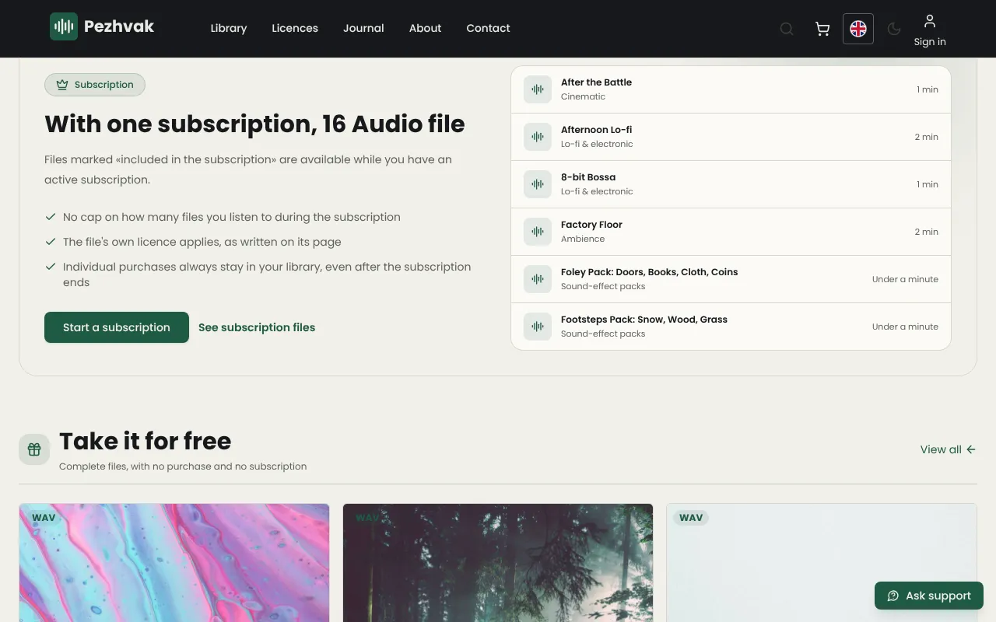This screenshot has height=622, width=996.
Task: Click the Pezhvak brand name
Action: pos(119,26)
